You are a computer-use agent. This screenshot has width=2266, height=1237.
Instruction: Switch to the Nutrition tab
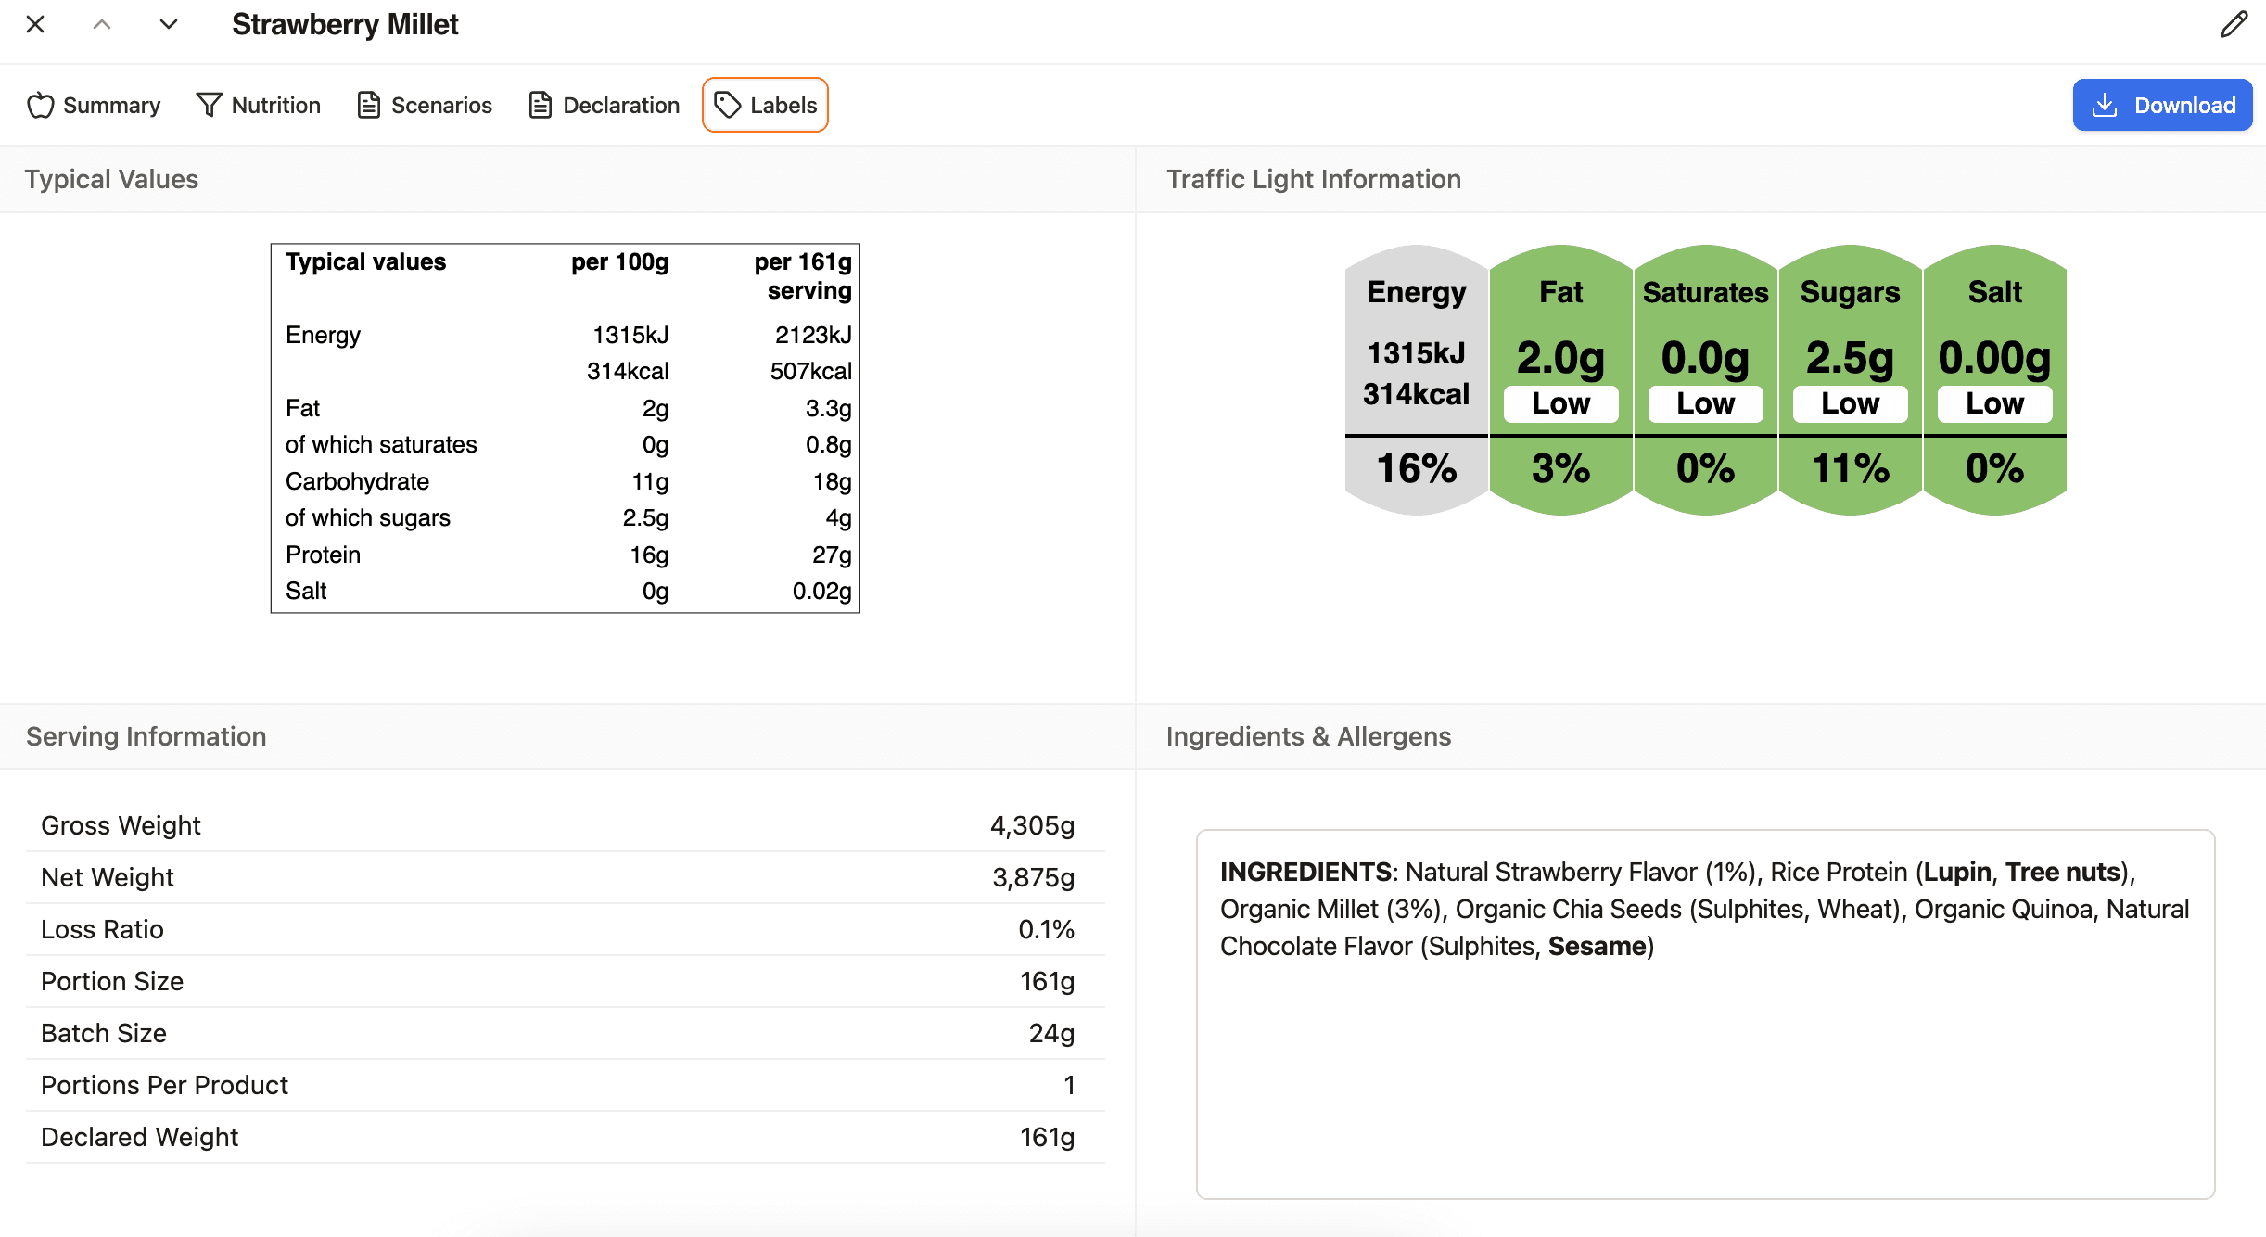click(275, 105)
